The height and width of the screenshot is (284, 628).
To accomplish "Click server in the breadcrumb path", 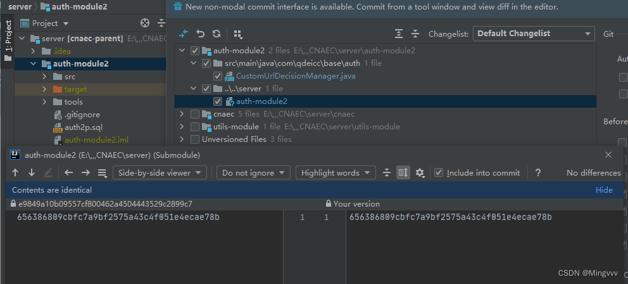I will click(x=20, y=7).
